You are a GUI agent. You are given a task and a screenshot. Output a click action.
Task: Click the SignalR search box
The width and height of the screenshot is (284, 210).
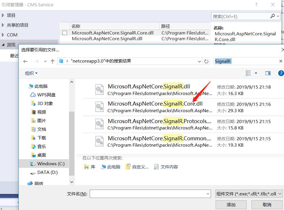tap(246, 61)
